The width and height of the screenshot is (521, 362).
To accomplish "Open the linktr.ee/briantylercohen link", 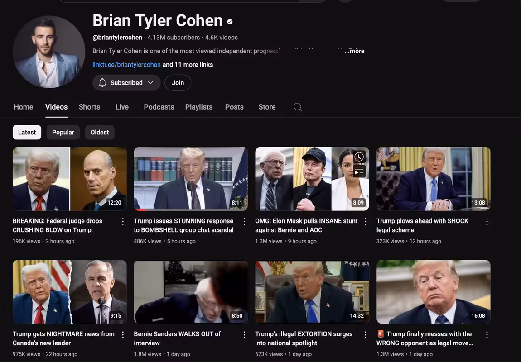I will (x=126, y=65).
